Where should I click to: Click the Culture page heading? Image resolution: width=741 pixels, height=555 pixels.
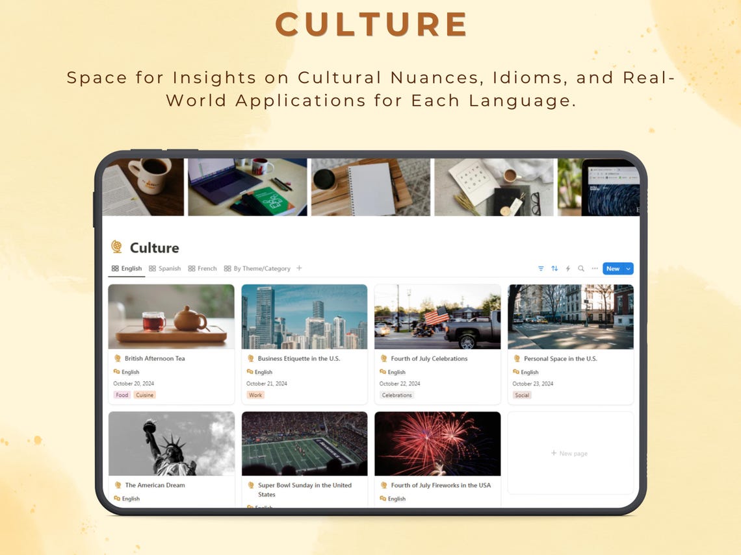coord(155,248)
